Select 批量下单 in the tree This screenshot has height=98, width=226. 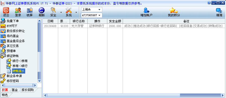tap(13, 21)
